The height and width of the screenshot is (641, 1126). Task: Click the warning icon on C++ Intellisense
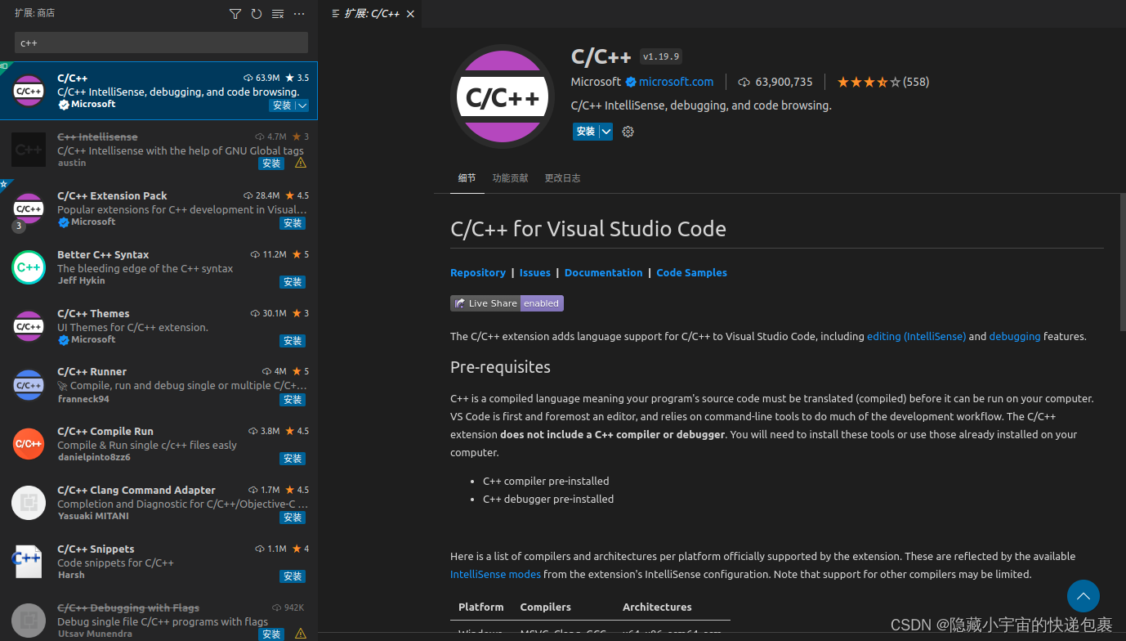pos(300,163)
